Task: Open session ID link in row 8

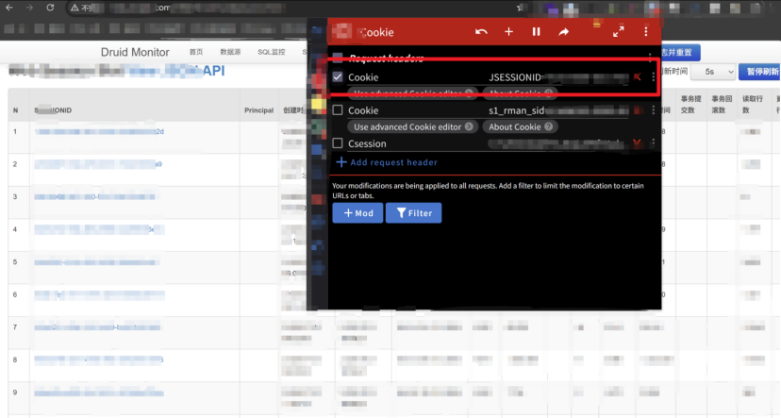Action: point(99,359)
